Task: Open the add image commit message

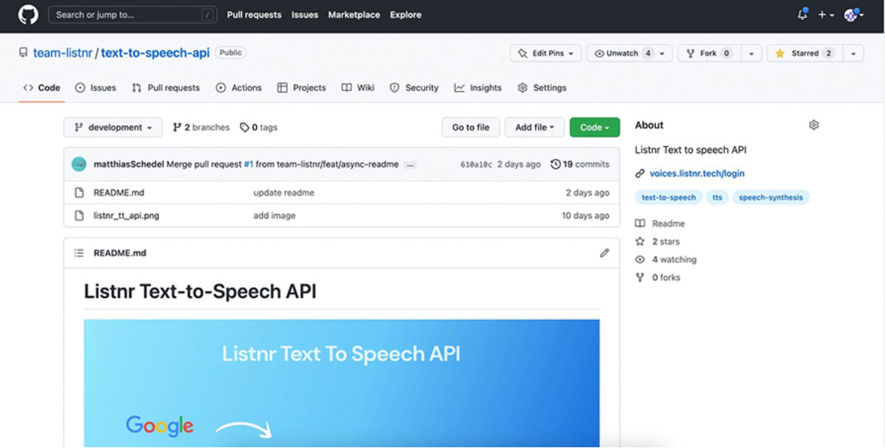Action: coord(275,216)
